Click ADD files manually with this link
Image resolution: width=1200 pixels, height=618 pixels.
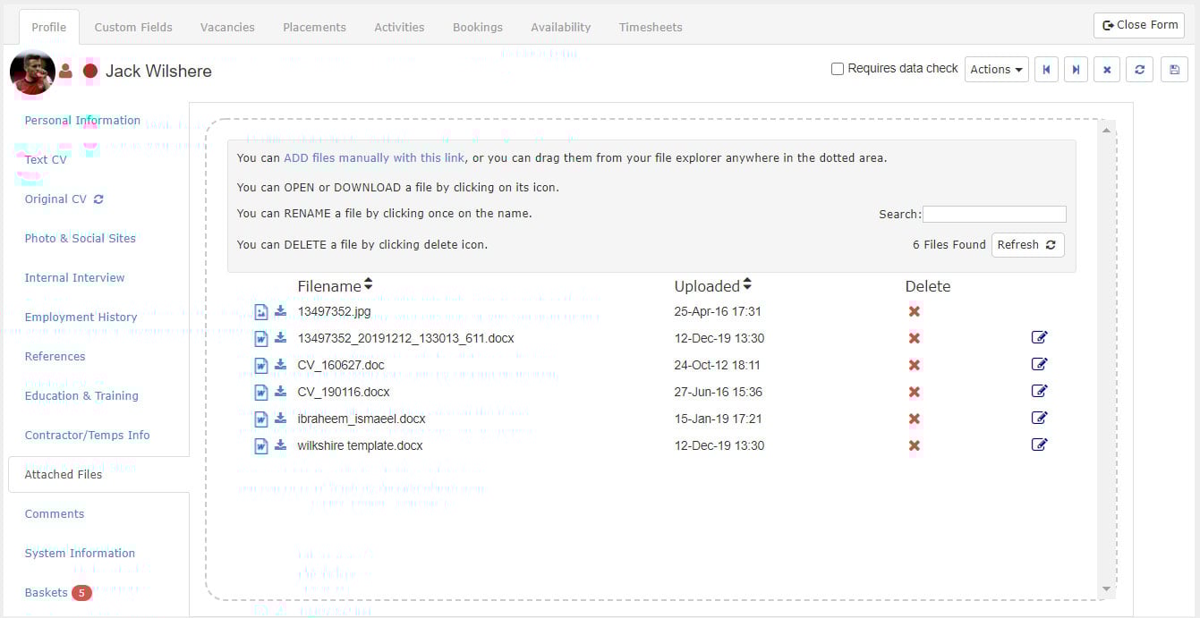coord(373,157)
